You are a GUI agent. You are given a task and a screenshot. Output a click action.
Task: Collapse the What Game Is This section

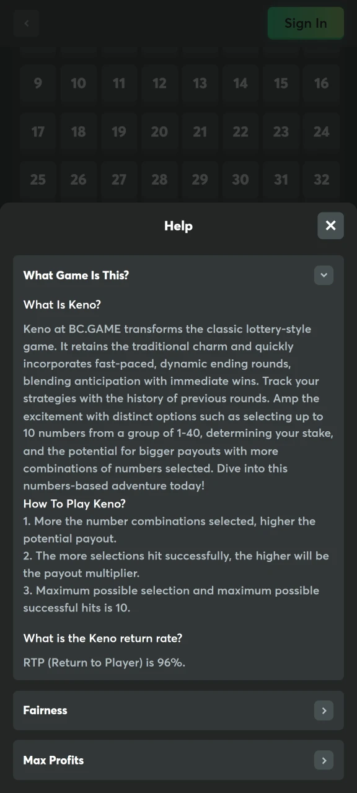[x=323, y=275]
